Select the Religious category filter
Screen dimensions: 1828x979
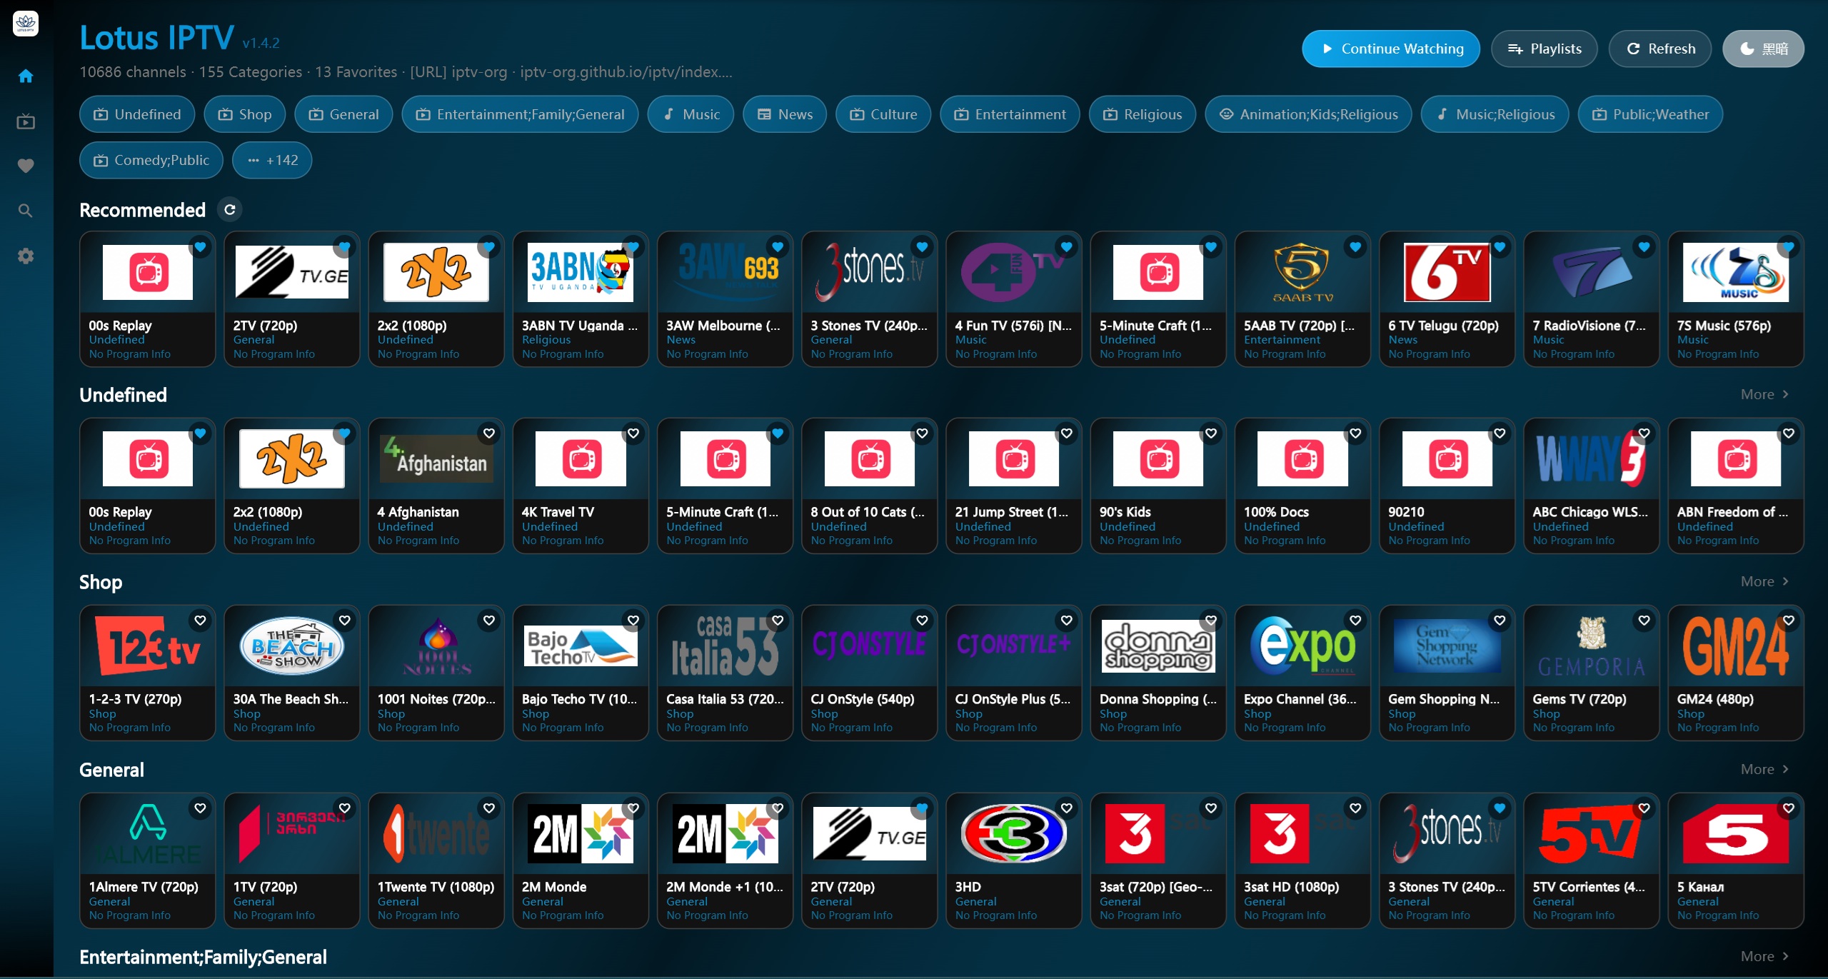pyautogui.click(x=1142, y=114)
